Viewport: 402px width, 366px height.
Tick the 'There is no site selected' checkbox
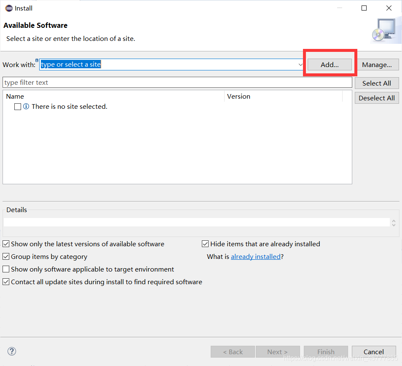(x=18, y=106)
